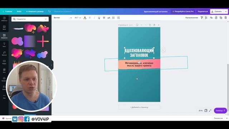Clear the element search with X icon
This screenshot has width=229, height=129.
[x=46, y=19]
